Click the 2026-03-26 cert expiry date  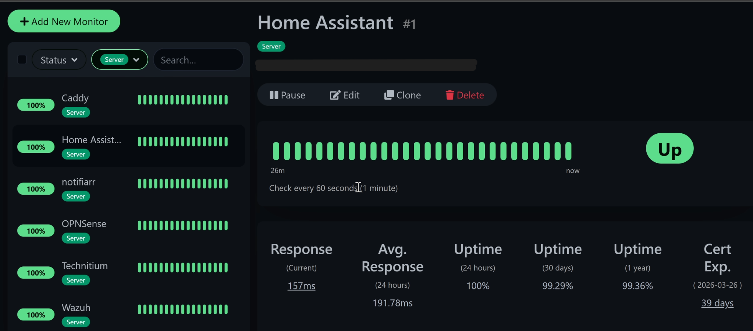point(717,285)
